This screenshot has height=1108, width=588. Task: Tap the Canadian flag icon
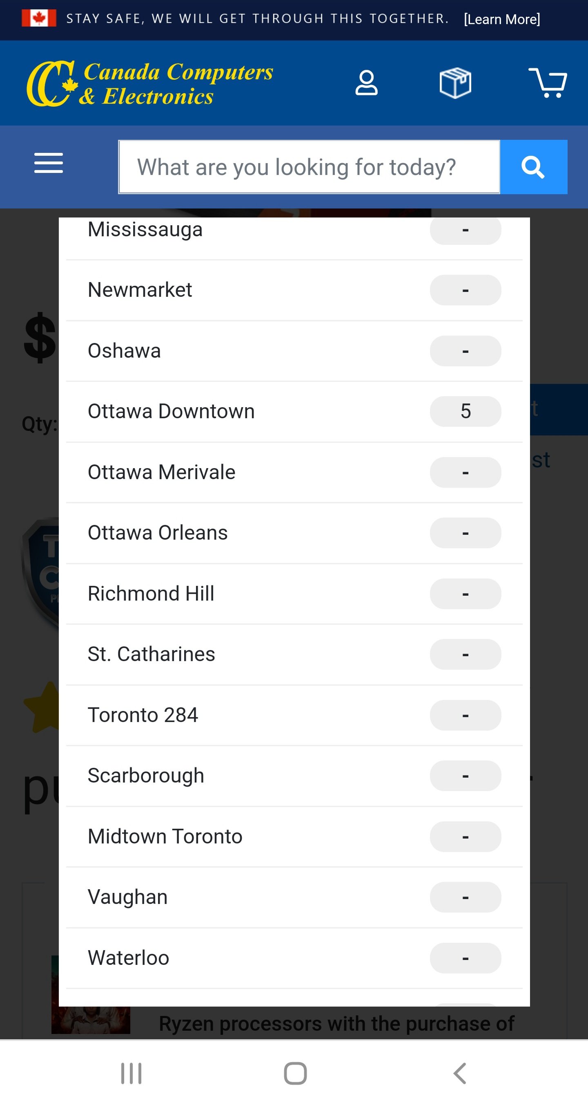click(x=39, y=18)
